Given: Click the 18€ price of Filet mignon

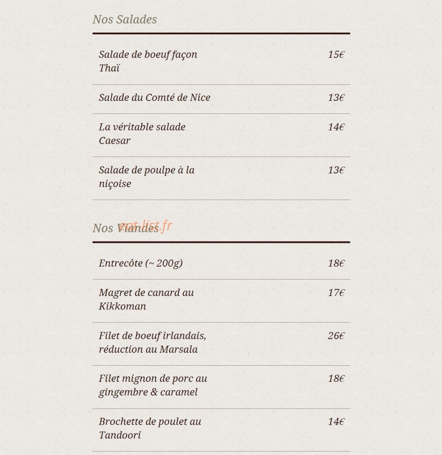Looking at the screenshot, I should coord(336,378).
